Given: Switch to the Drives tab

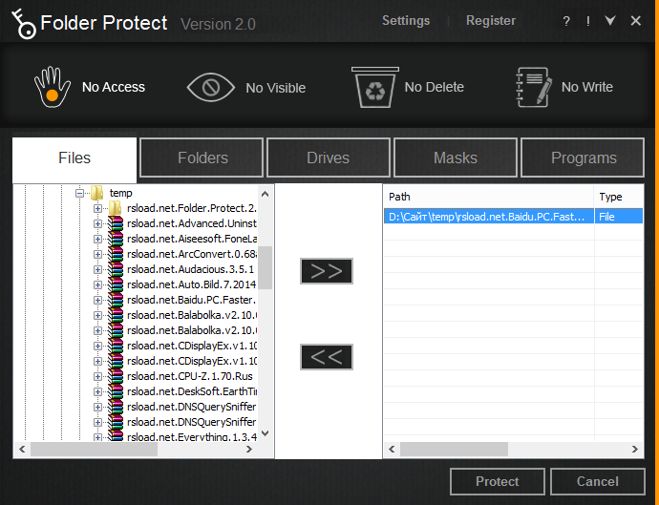Looking at the screenshot, I should tap(329, 158).
